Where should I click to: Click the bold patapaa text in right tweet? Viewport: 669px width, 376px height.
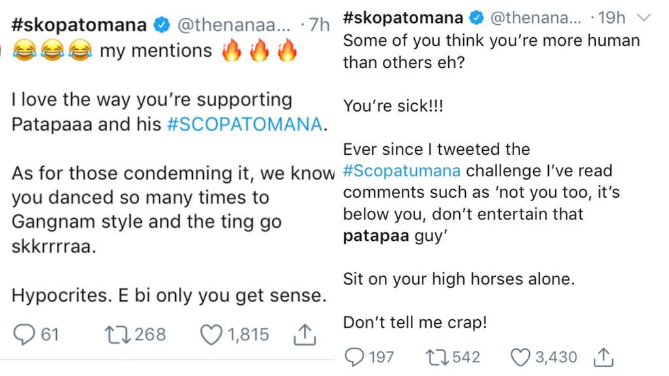tap(376, 236)
